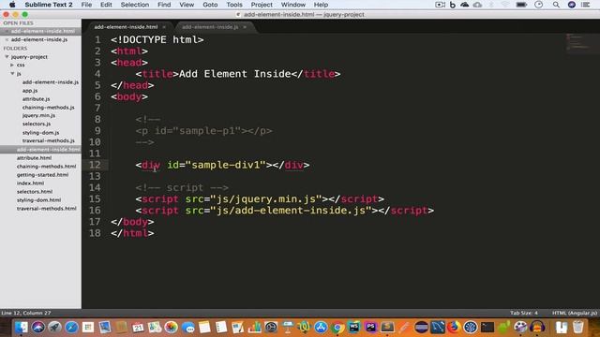This screenshot has width=600, height=337.
Task: Click line number 12 in gutter
Action: pos(95,165)
